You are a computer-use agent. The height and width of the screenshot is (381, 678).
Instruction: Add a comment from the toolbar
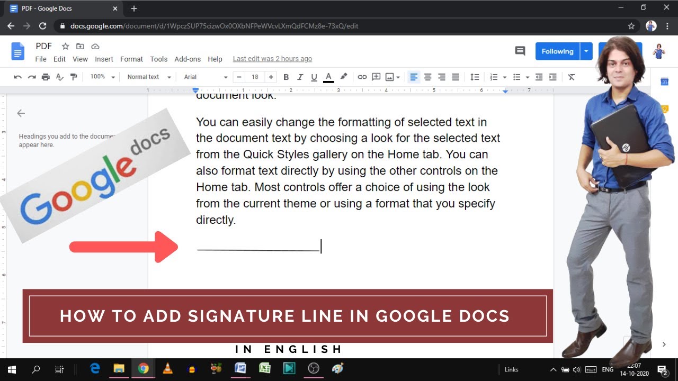(x=377, y=77)
